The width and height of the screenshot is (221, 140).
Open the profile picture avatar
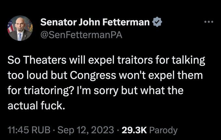click(x=20, y=28)
